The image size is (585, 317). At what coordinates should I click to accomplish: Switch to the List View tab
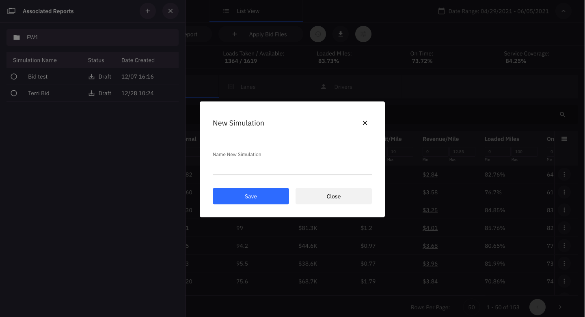pyautogui.click(x=248, y=11)
